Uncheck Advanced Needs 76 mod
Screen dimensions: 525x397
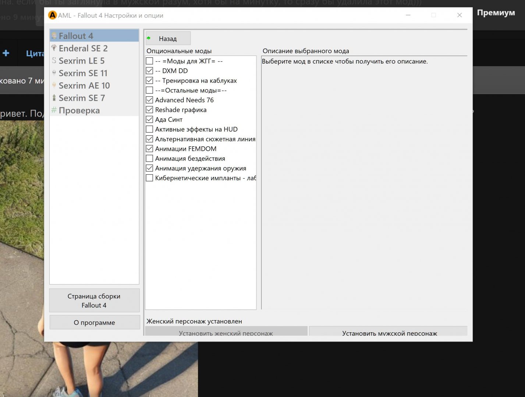click(149, 100)
